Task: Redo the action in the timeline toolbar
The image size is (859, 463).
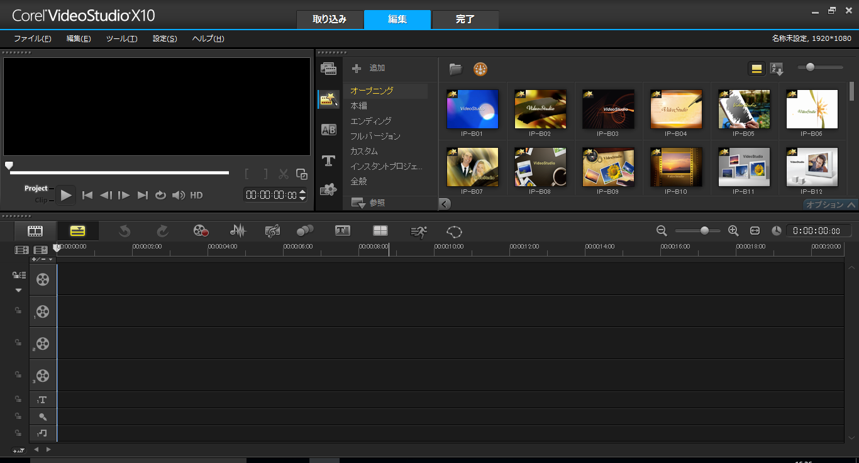Action: click(162, 231)
